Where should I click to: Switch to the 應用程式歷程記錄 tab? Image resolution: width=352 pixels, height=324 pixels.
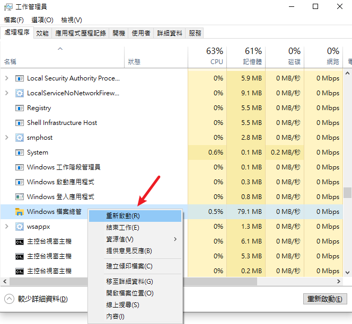tap(81, 33)
